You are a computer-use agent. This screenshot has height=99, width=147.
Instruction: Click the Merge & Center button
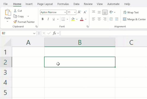pos(134,19)
